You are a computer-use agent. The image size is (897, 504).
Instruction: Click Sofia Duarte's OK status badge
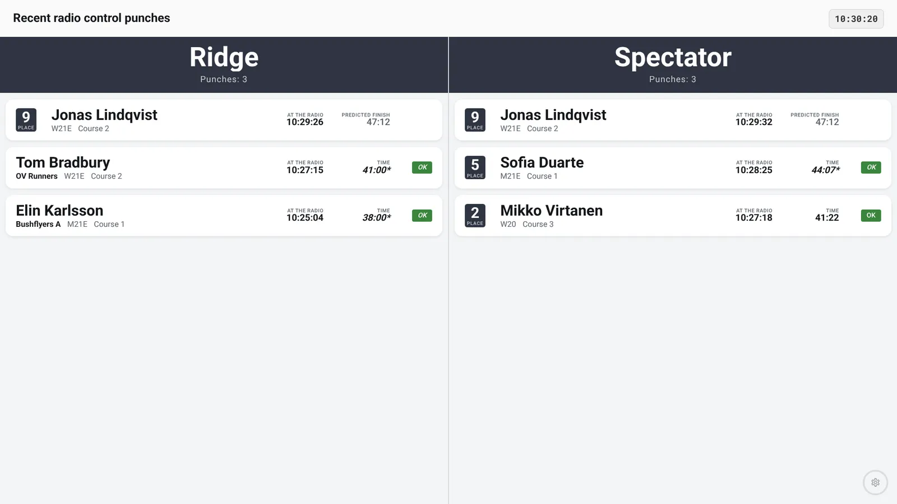point(871,167)
